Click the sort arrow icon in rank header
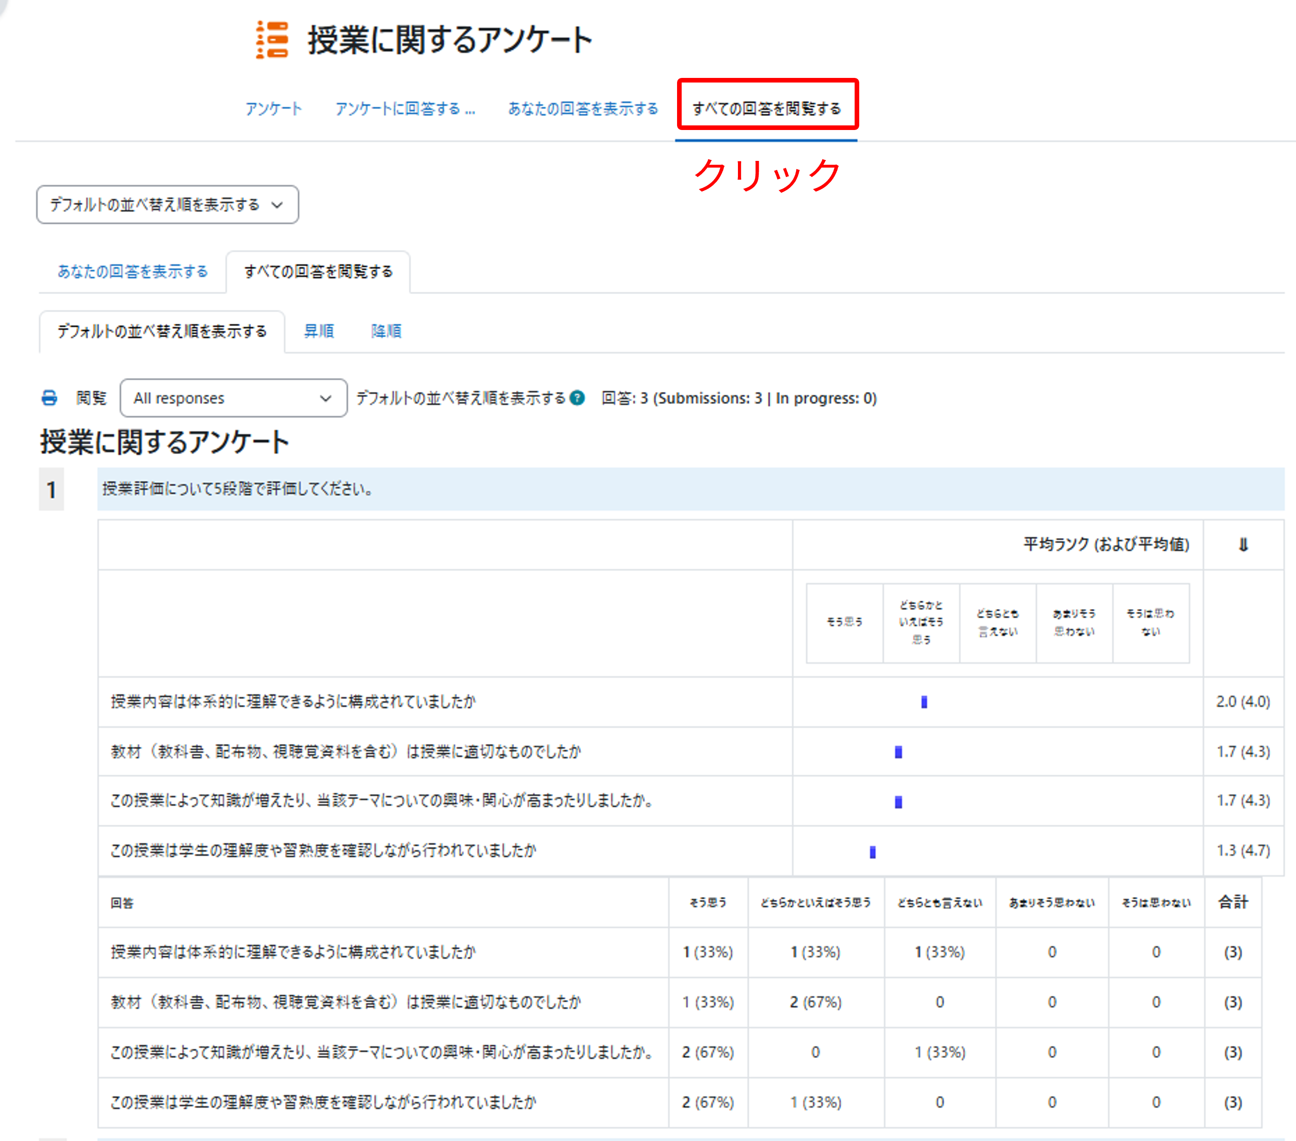The width and height of the screenshot is (1296, 1141). [x=1243, y=544]
